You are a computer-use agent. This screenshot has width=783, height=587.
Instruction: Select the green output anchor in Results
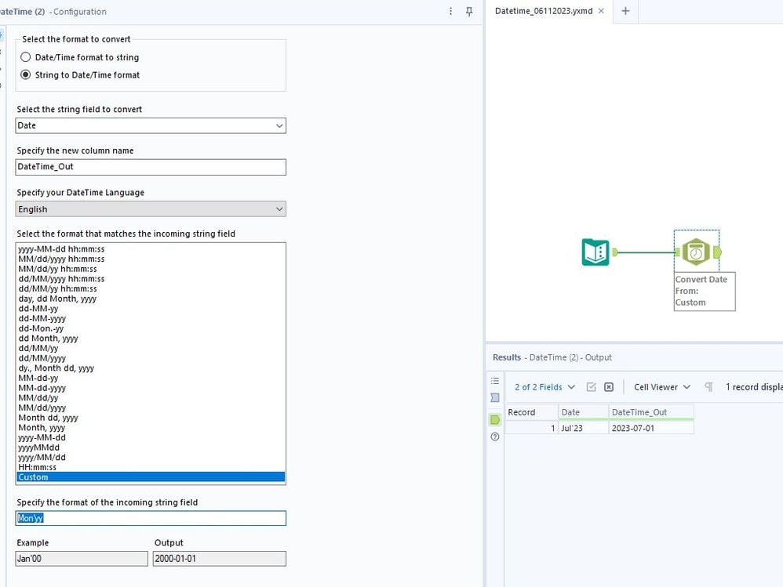495,419
